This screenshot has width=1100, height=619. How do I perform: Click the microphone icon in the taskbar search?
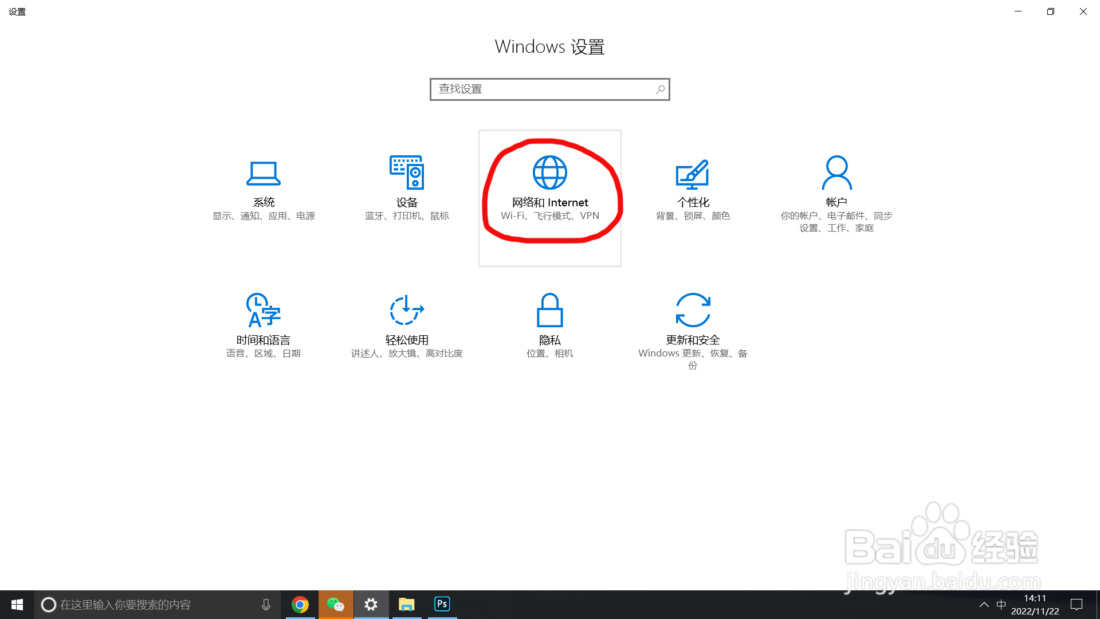266,605
